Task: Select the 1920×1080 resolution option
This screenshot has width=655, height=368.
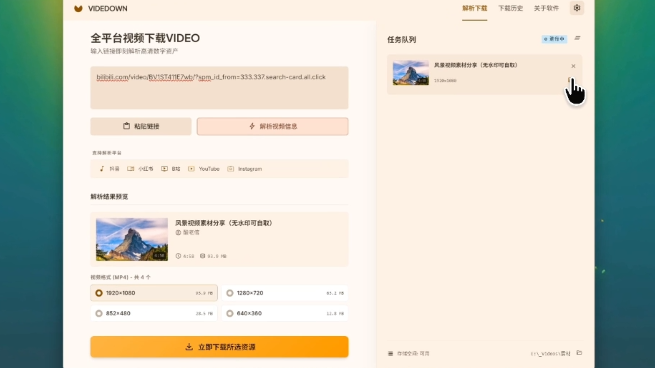Action: [x=154, y=293]
